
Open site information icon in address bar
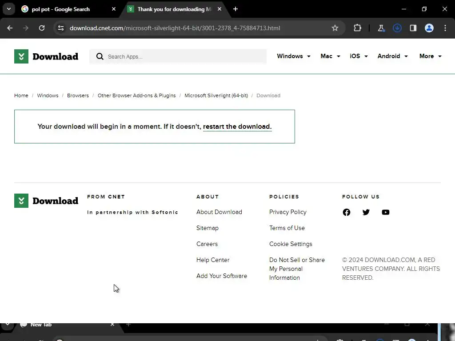(x=61, y=28)
